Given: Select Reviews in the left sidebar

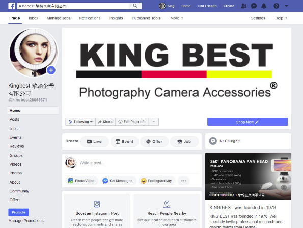Looking at the screenshot, I should click(x=17, y=146).
